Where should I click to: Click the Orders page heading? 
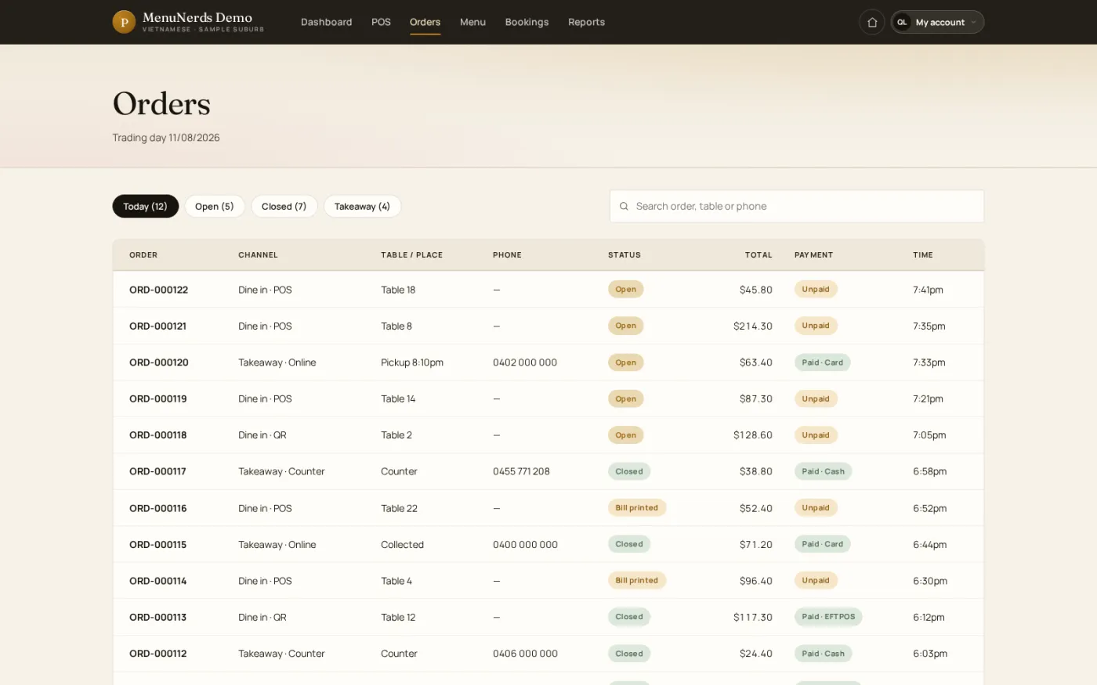pyautogui.click(x=161, y=104)
